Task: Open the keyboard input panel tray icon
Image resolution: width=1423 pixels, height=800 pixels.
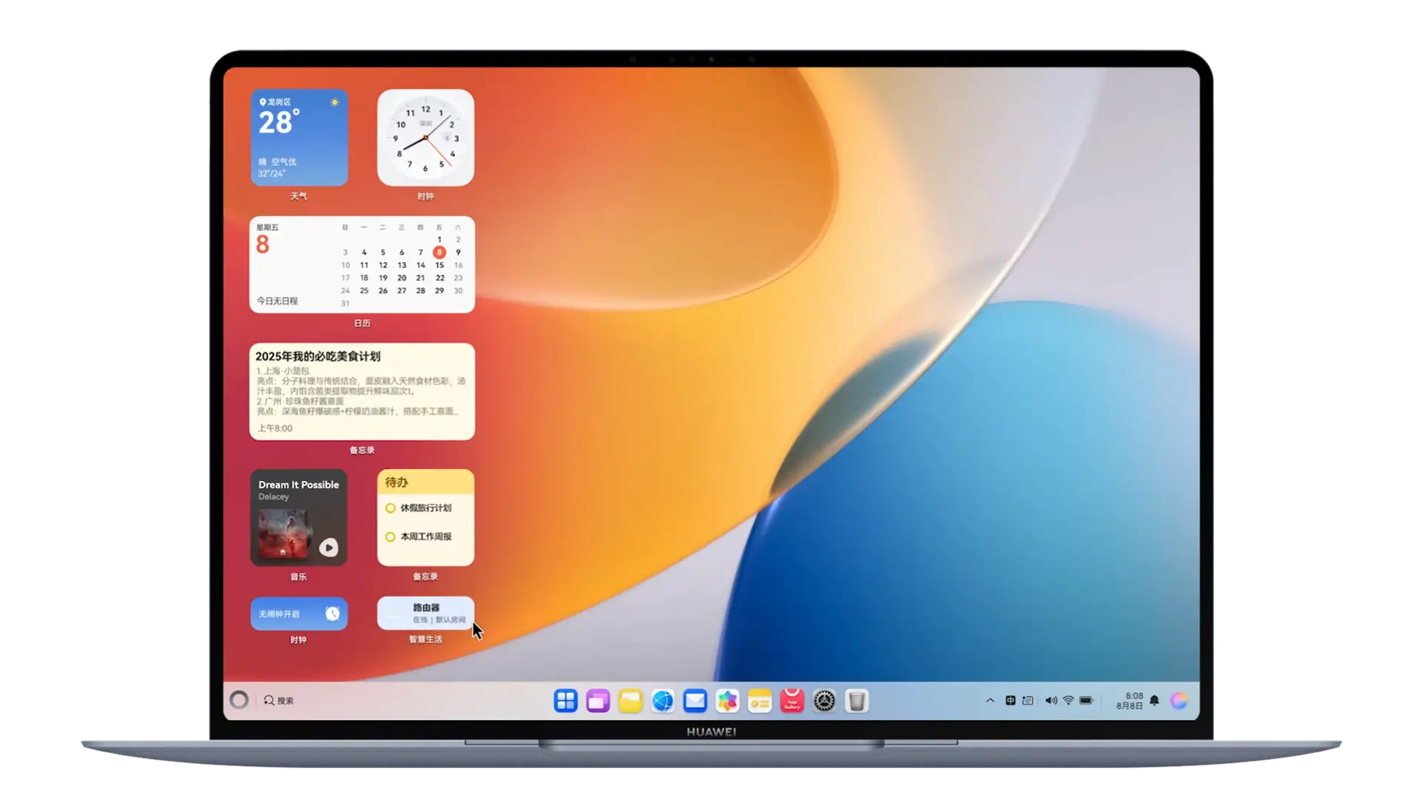Action: (x=1028, y=700)
